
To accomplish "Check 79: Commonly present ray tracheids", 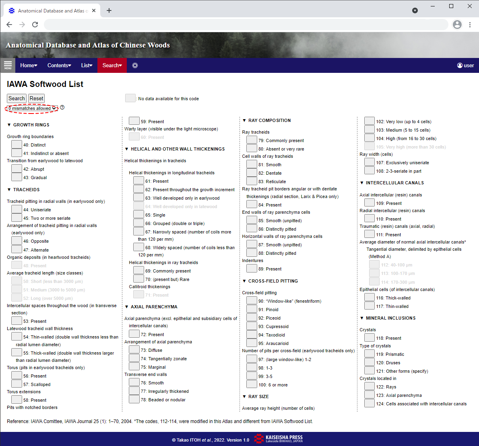I will pyautogui.click(x=252, y=140).
